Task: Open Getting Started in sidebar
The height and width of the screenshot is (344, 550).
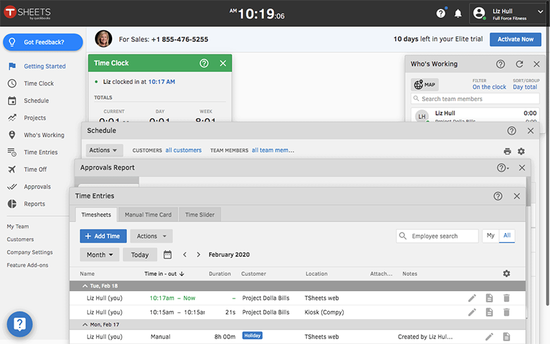Action: [x=37, y=66]
